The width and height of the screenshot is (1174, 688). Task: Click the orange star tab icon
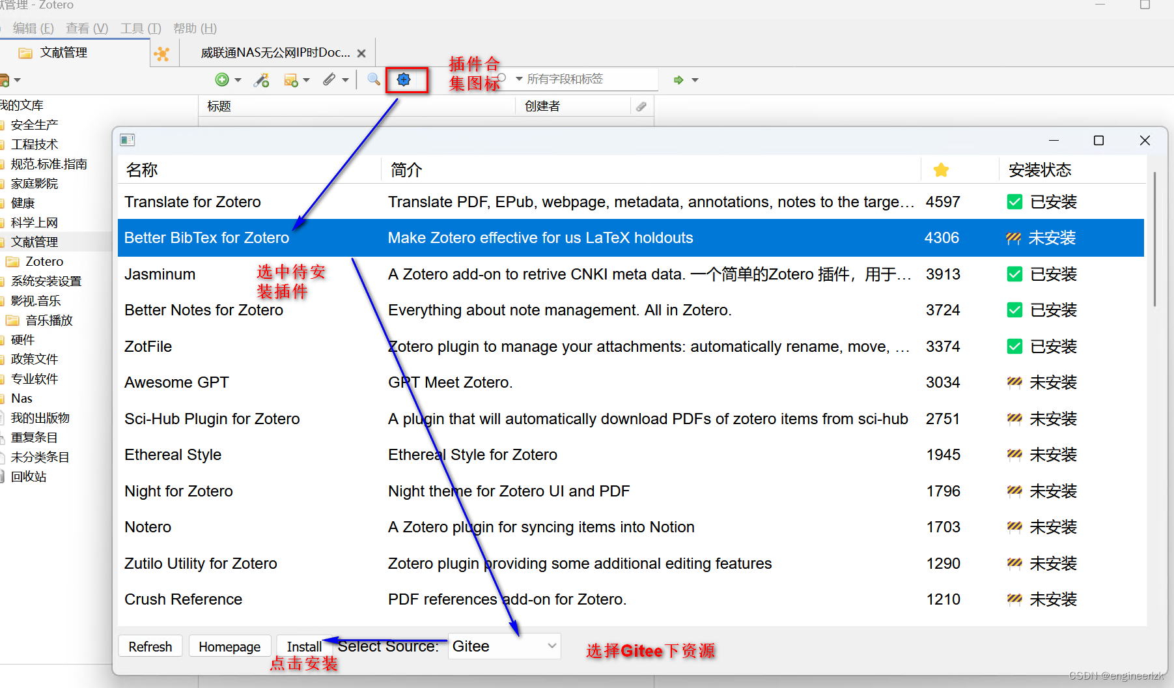[x=162, y=53]
